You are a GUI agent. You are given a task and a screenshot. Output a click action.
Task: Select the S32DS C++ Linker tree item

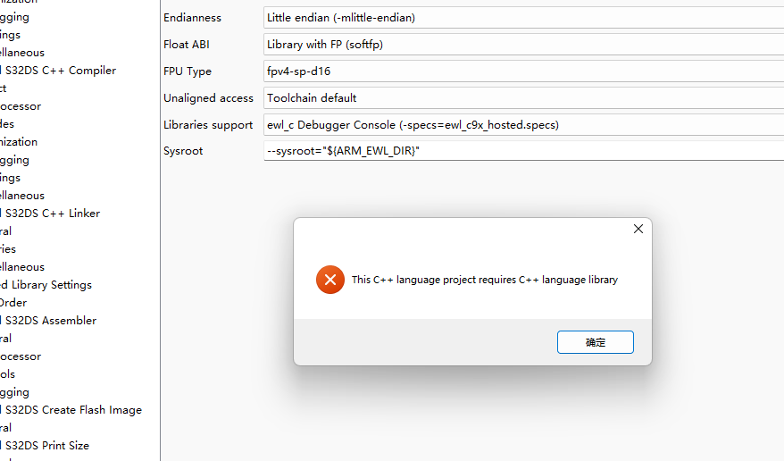click(52, 214)
